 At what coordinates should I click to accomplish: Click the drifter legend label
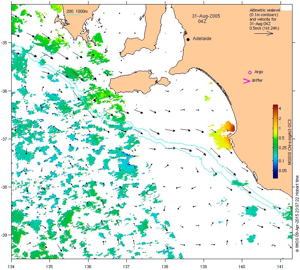pyautogui.click(x=257, y=80)
